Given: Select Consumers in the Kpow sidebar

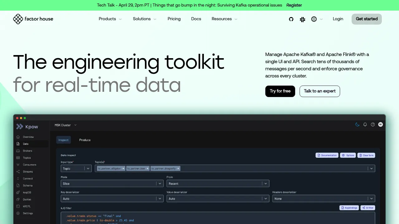Looking at the screenshot, I should click(x=29, y=165).
